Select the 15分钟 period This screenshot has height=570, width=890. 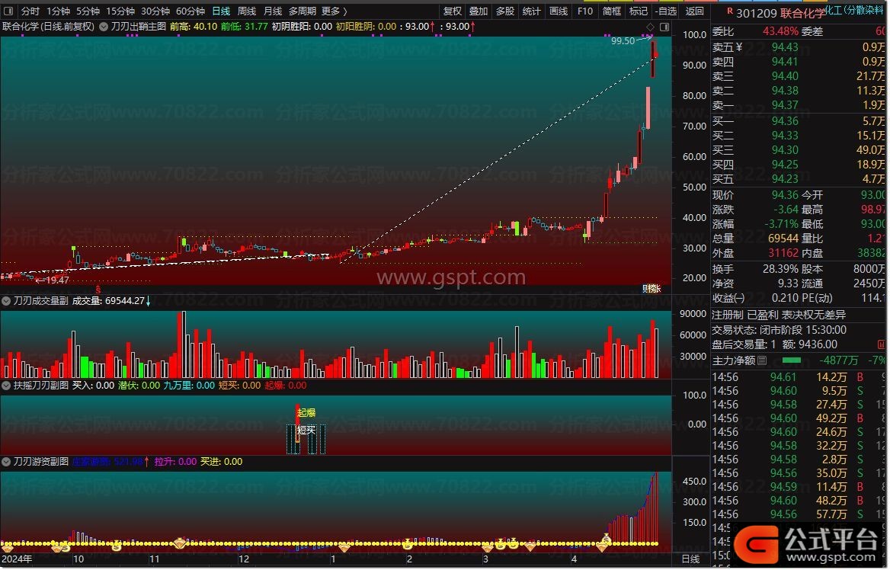(x=120, y=11)
